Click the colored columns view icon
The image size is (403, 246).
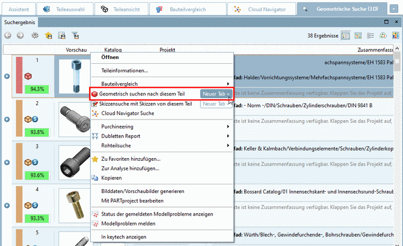coord(395,35)
